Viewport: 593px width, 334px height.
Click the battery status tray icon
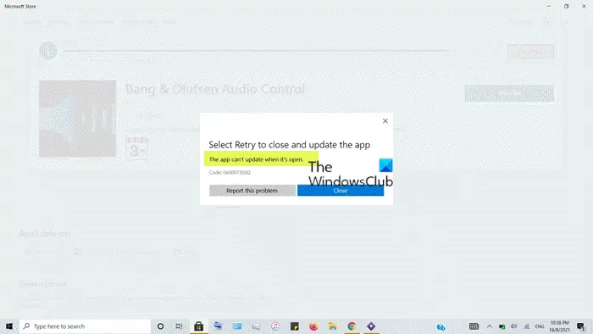tap(502, 326)
